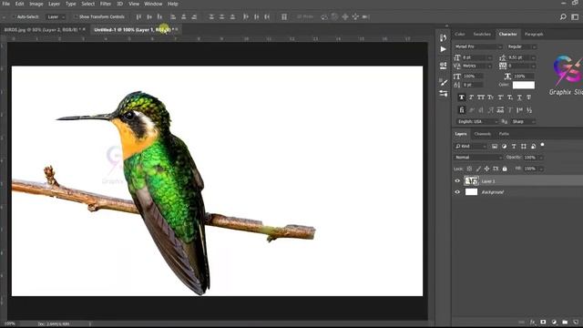583x328 pixels.
Task: Open the Actions panel play icon
Action: point(443,49)
